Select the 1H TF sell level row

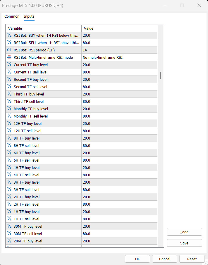pos(82,219)
